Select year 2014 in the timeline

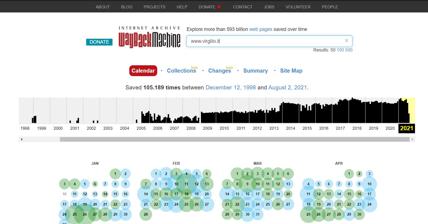click(x=290, y=128)
